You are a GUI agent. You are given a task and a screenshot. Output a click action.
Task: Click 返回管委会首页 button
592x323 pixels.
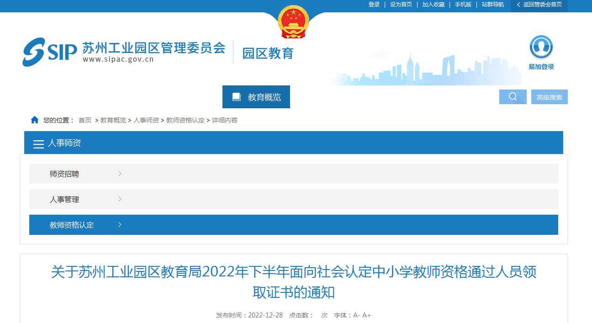point(539,5)
